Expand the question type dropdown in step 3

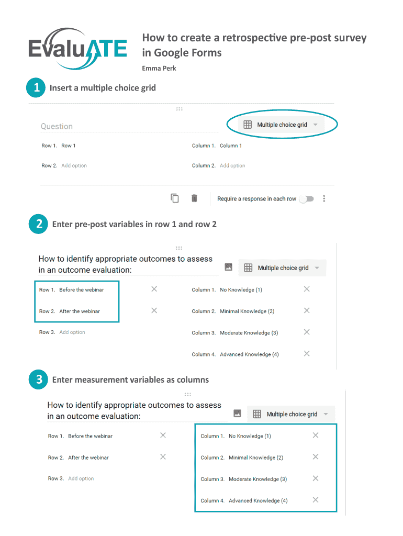(292, 414)
